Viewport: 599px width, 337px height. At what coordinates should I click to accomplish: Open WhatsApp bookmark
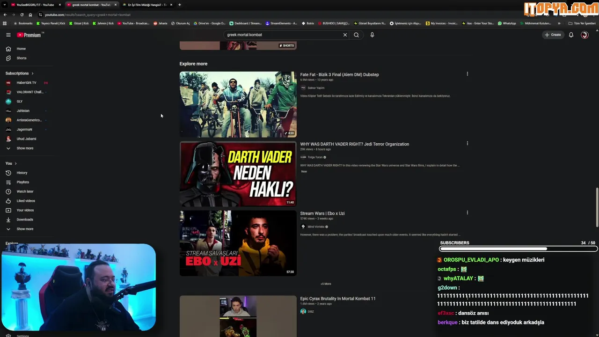[x=507, y=23]
